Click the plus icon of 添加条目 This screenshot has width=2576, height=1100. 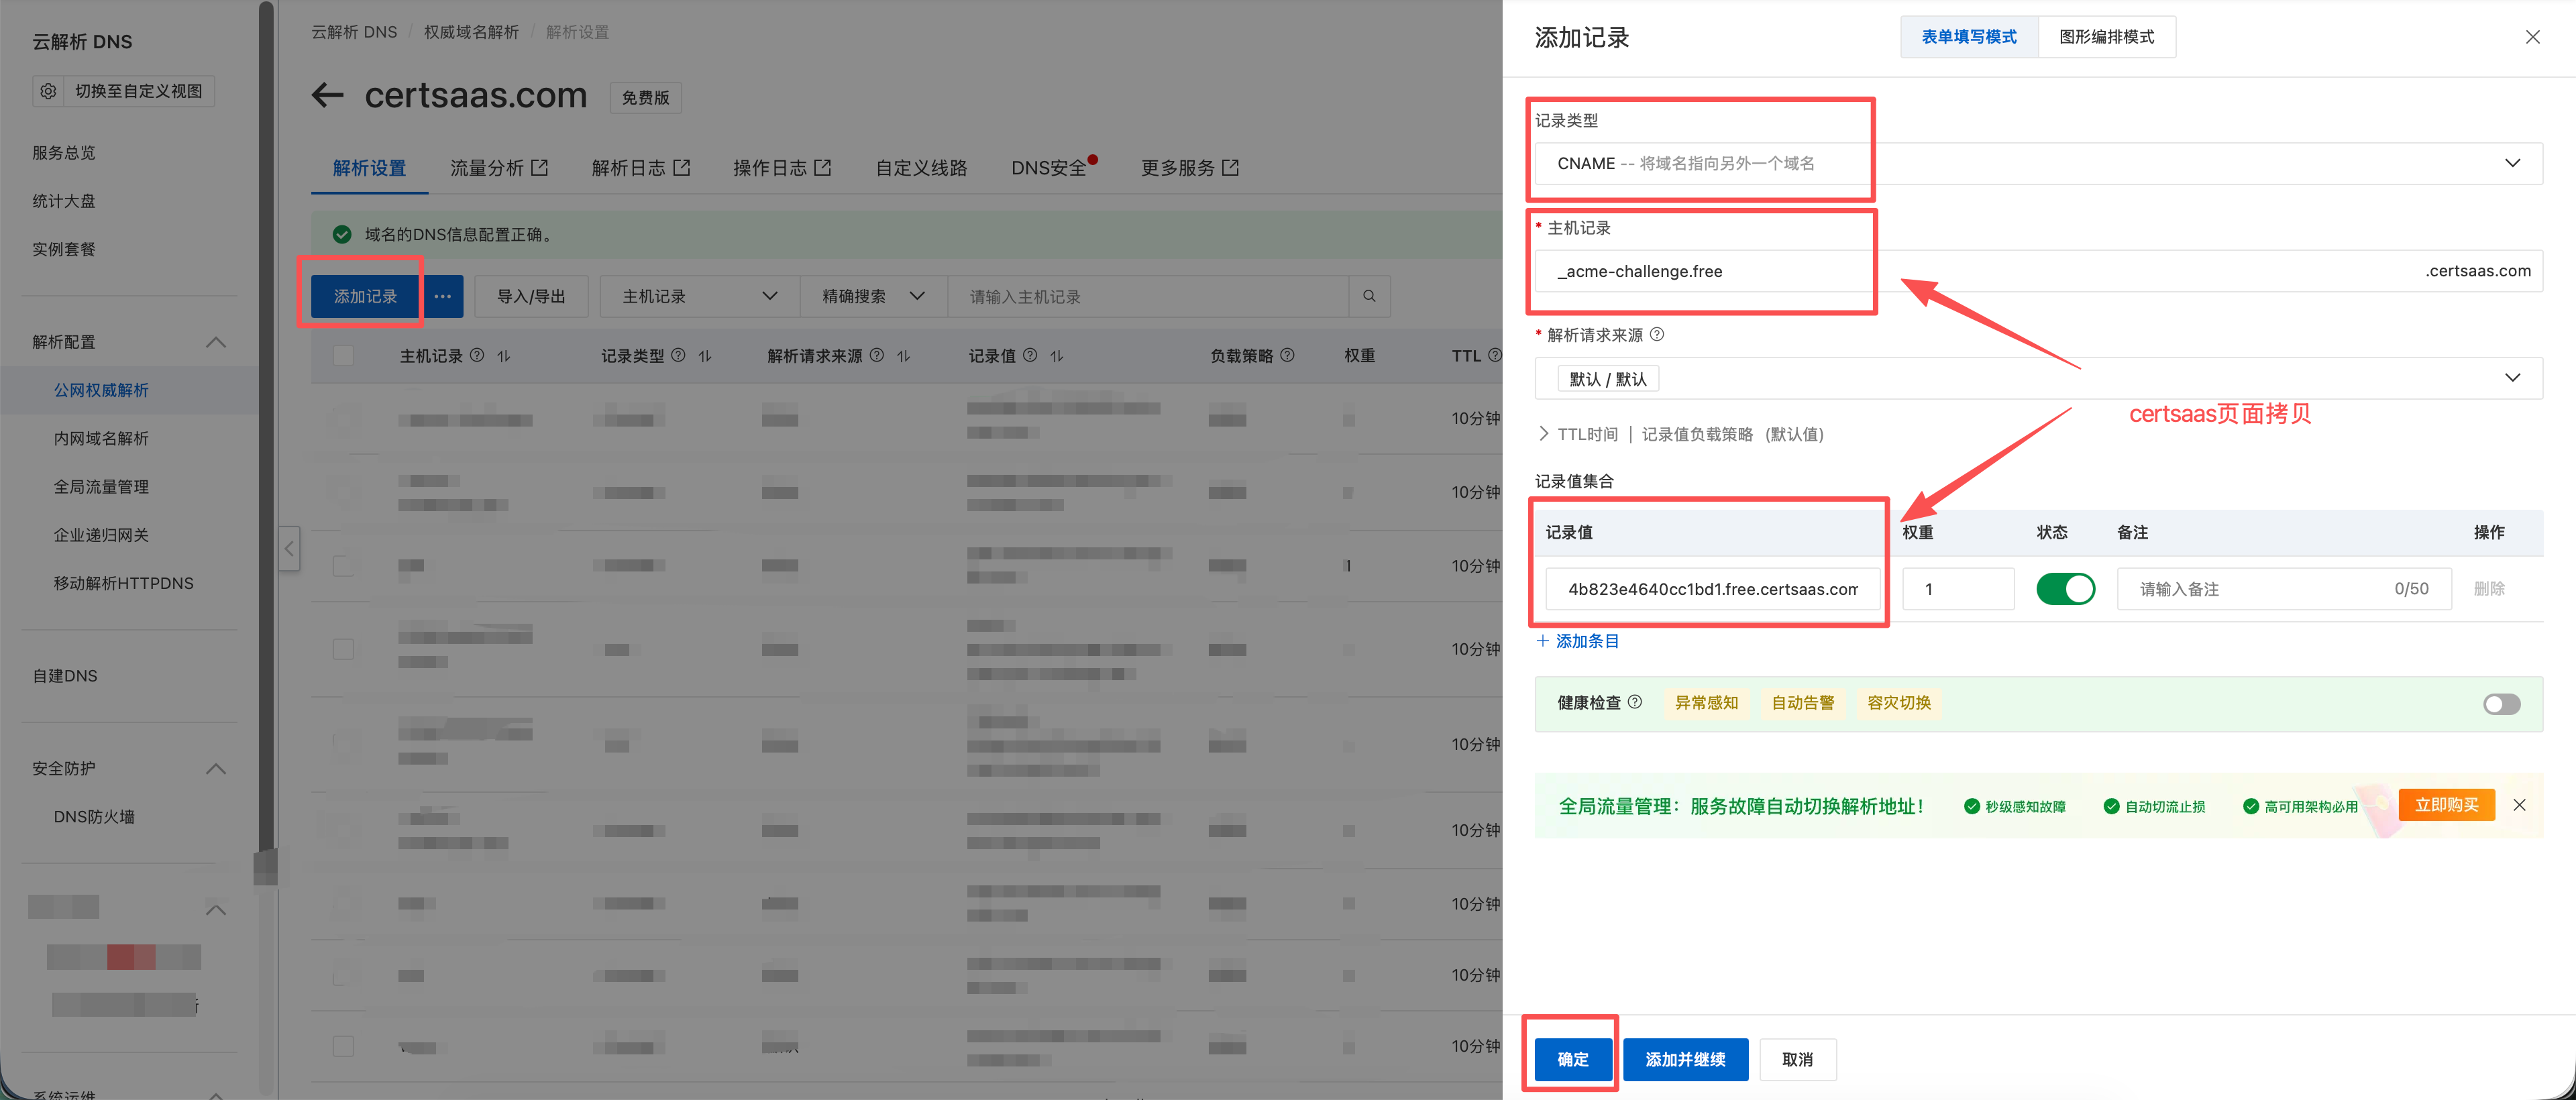point(1543,640)
